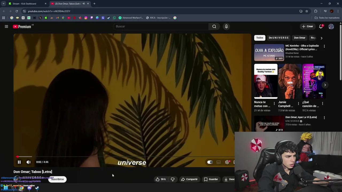Click the Suscribirse button

[x=57, y=179]
